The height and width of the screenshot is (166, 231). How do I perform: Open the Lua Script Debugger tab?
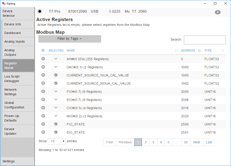coord(19,79)
